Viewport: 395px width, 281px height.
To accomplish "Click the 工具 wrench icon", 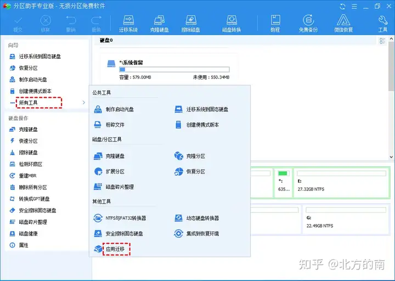I will tap(383, 24).
